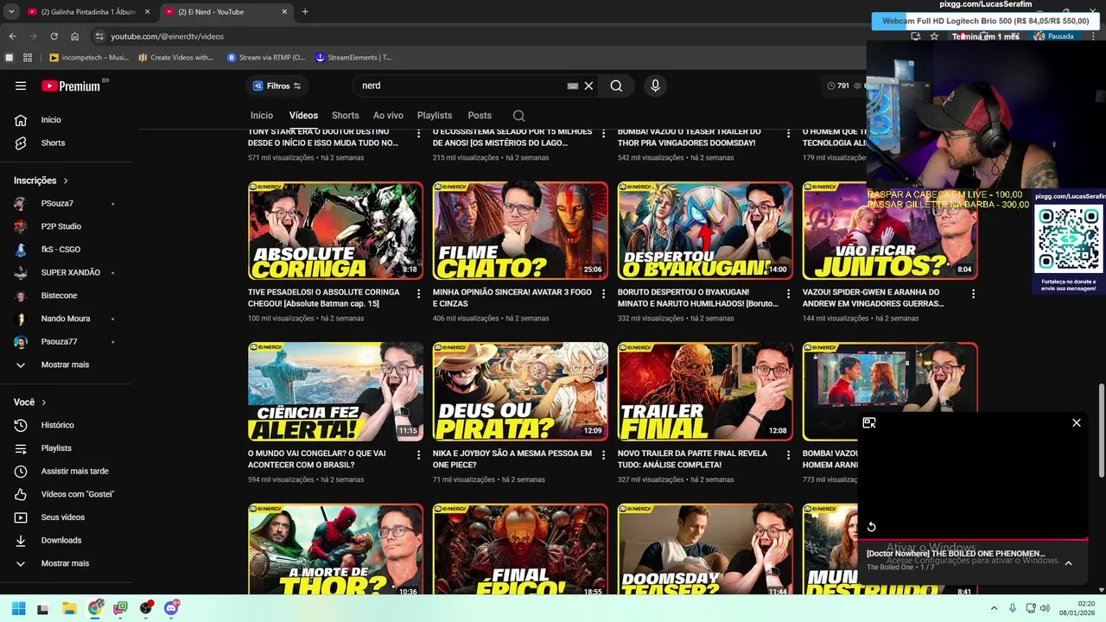1106x622 pixels.
Task: Click the magnifier search button beside the search box
Action: 616,86
